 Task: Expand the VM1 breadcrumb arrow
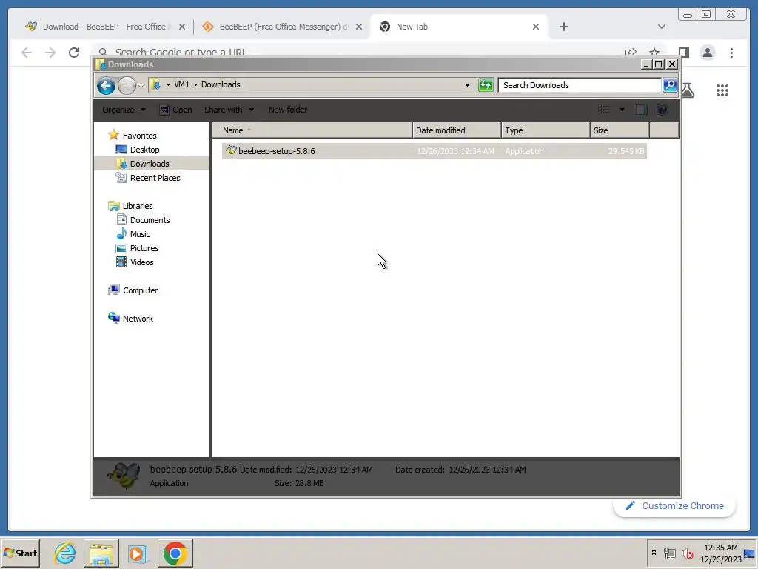pos(195,84)
